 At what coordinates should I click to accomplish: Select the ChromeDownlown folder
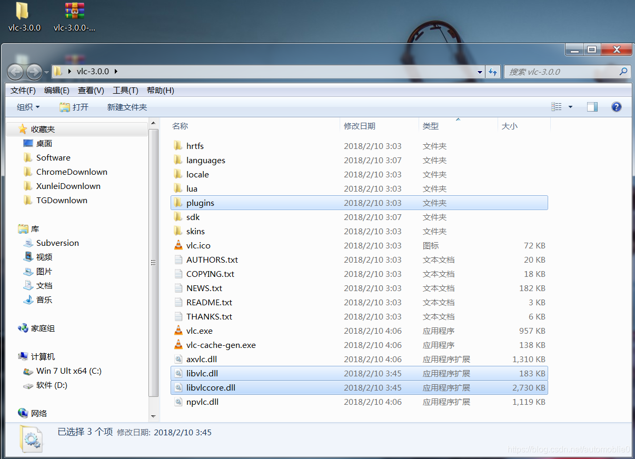click(72, 172)
